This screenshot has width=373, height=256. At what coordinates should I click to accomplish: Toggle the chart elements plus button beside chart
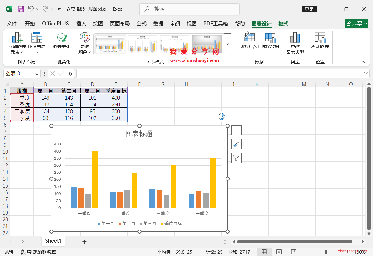pyautogui.click(x=236, y=130)
